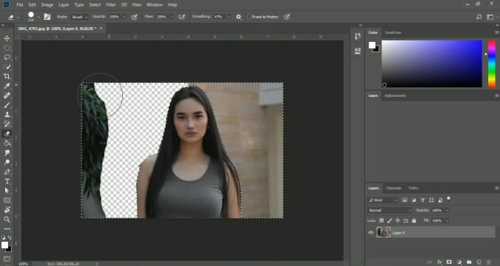Toggle the lock all button for layer
The width and height of the screenshot is (500, 266).
pos(414,220)
